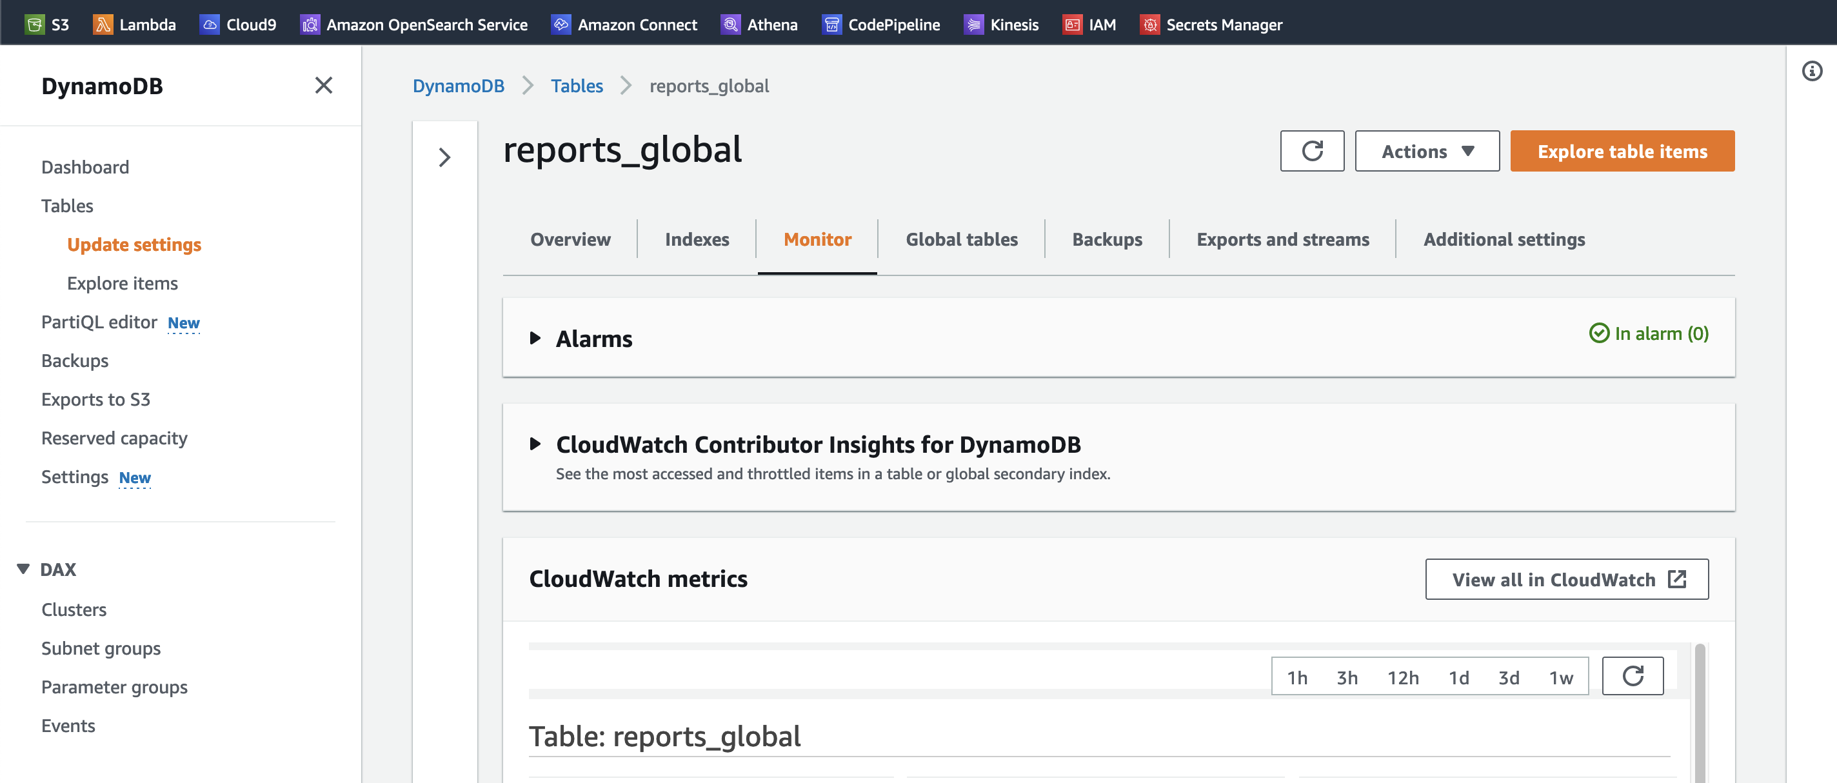Switch to the Global tables tab

[961, 239]
